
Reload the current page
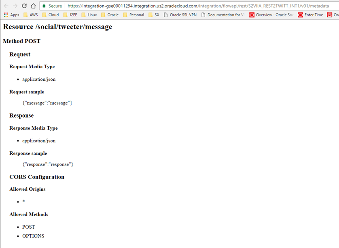pos(24,6)
